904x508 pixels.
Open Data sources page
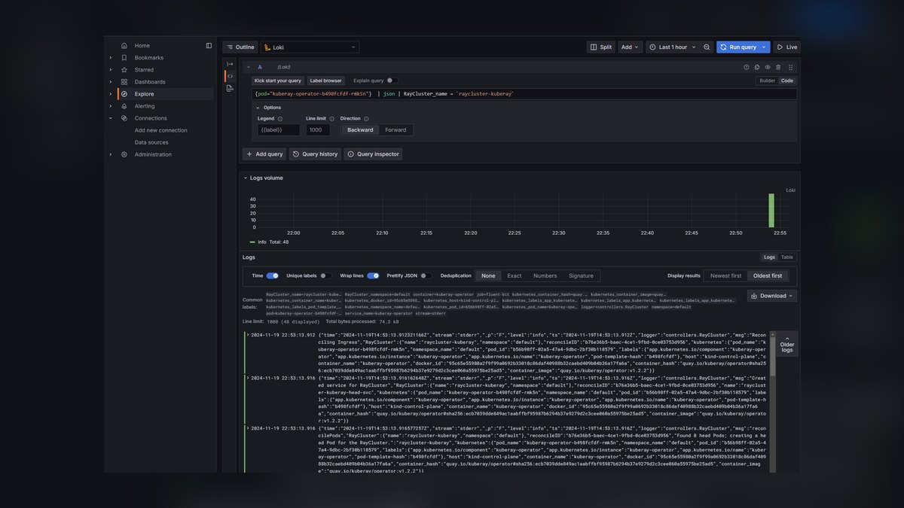pos(151,142)
